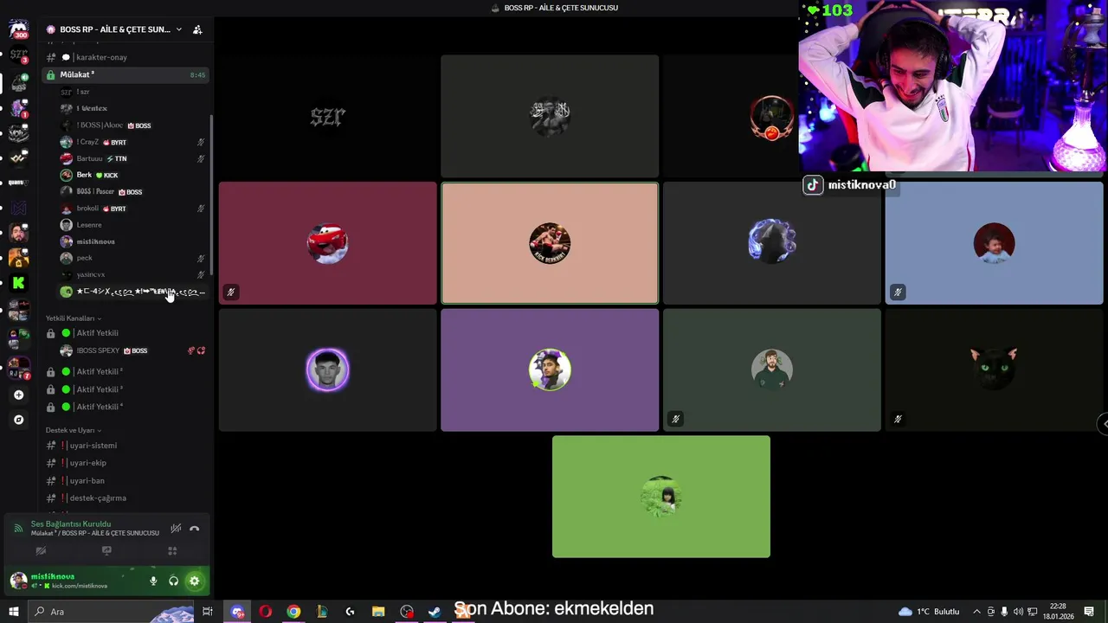Toggle system volume icon in tray
The width and height of the screenshot is (1108, 623).
(x=1018, y=612)
